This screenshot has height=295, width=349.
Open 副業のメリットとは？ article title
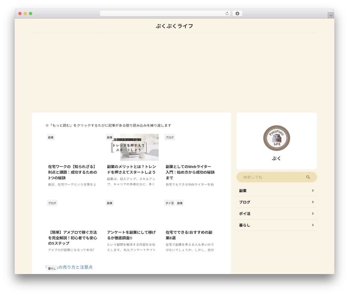pyautogui.click(x=131, y=169)
